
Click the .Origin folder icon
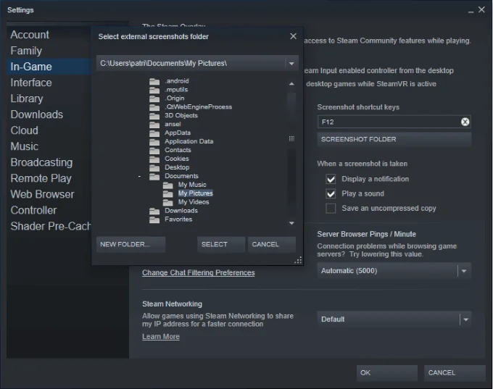coord(154,99)
